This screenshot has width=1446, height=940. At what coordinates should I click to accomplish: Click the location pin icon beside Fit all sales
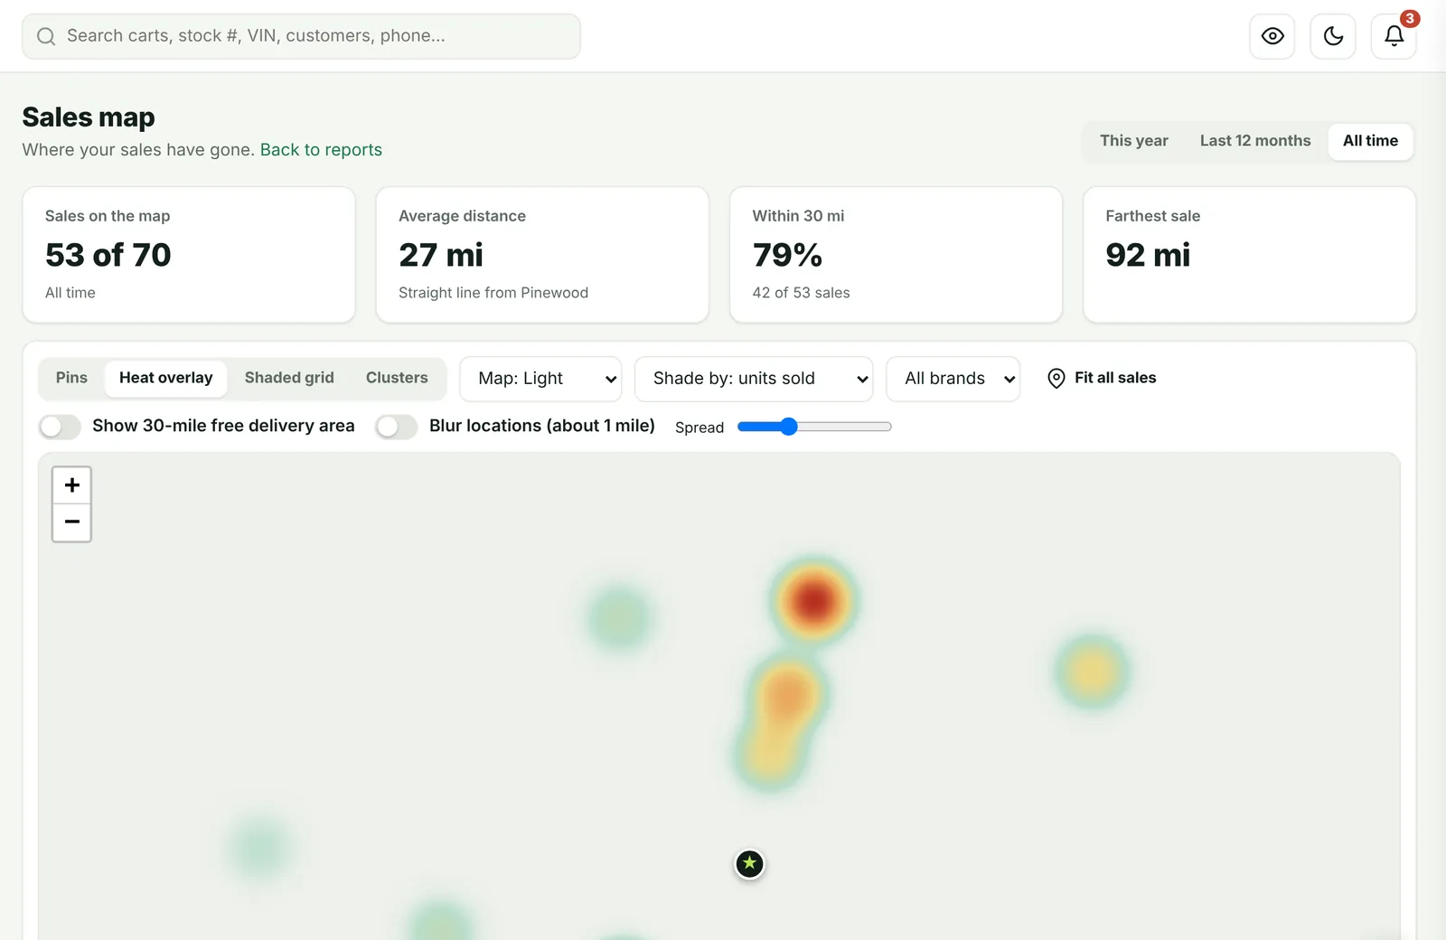(1056, 379)
